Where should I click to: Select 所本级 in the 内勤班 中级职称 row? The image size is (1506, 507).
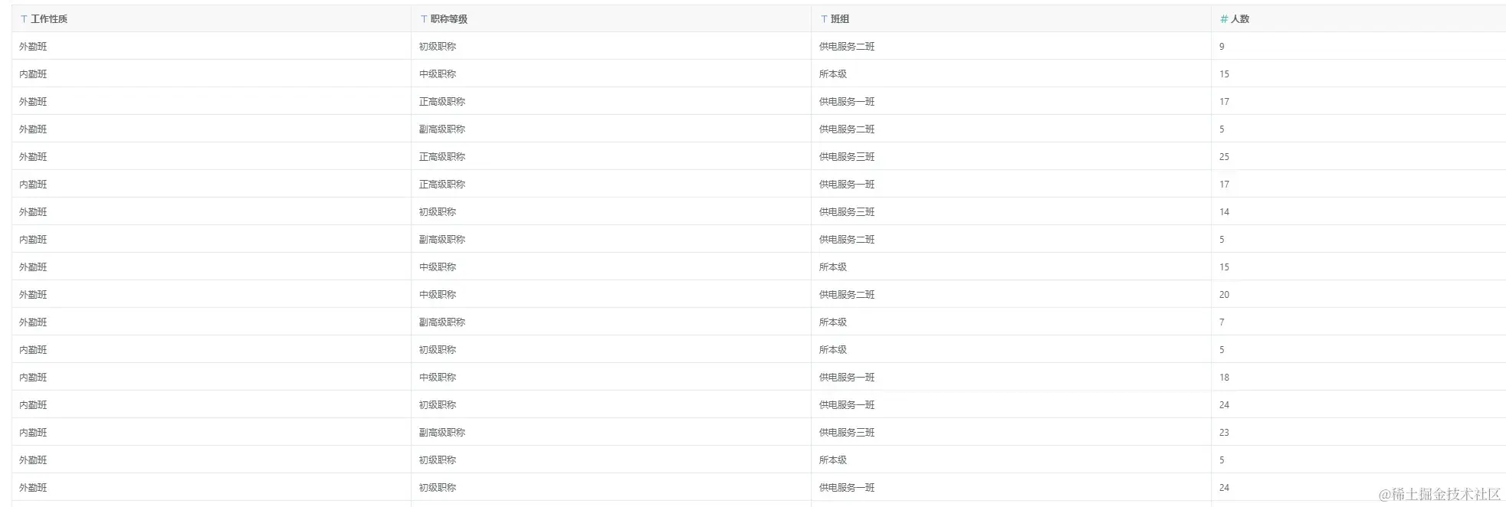(x=833, y=74)
